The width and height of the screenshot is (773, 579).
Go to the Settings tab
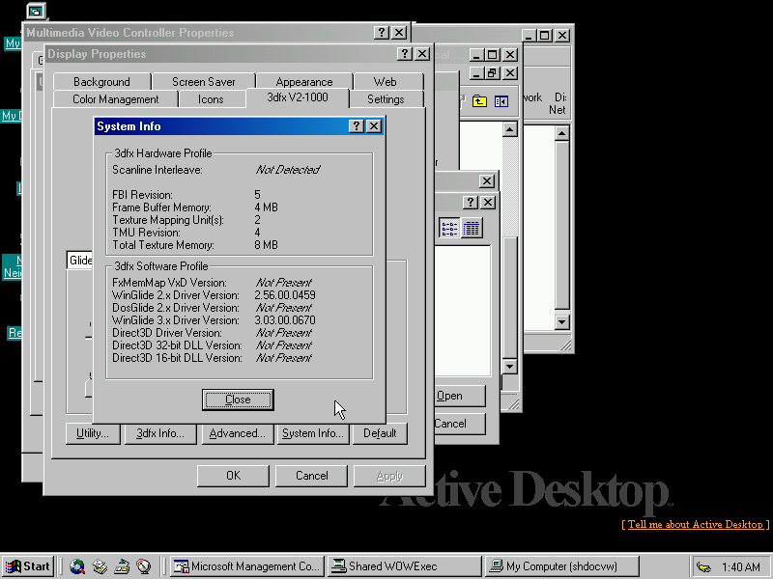click(x=386, y=99)
